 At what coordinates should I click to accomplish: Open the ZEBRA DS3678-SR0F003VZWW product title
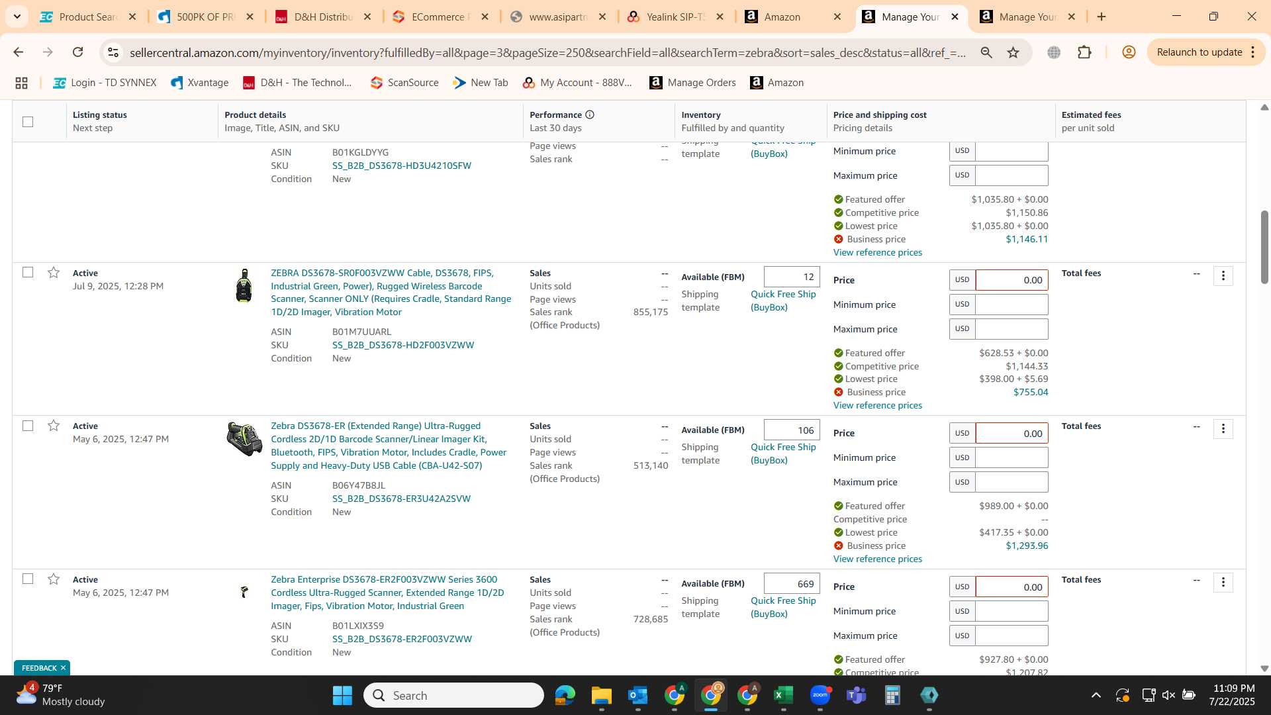(x=391, y=292)
